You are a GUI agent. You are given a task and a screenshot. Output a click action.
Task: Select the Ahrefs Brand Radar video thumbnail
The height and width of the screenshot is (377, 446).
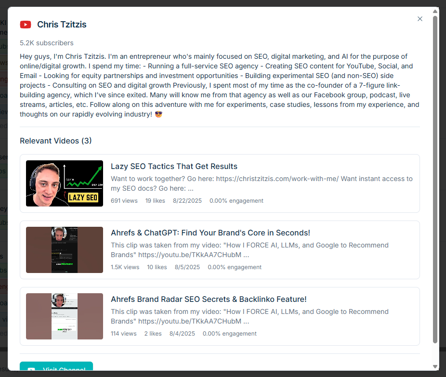click(x=65, y=316)
